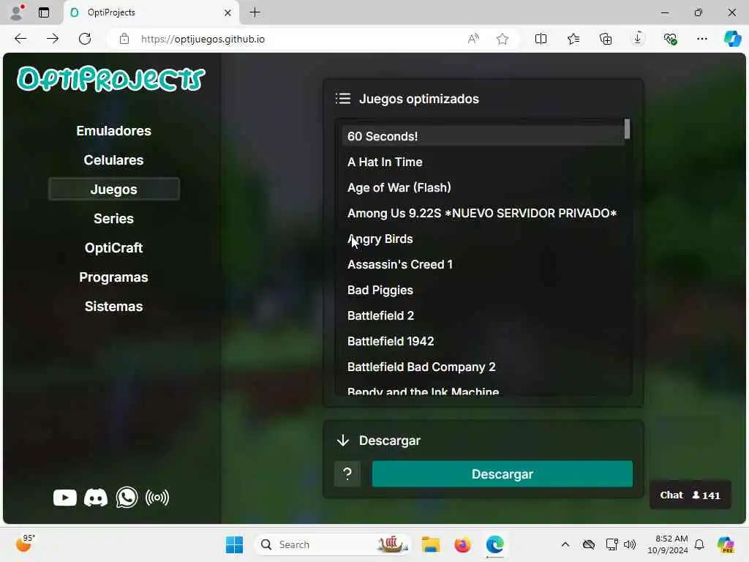Open the YouTube channel icon
This screenshot has height=562, width=749.
click(x=65, y=498)
